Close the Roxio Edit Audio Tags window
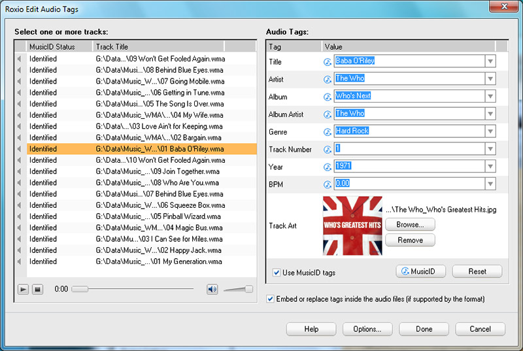Viewport: 523px width, 351px height. click(x=504, y=6)
